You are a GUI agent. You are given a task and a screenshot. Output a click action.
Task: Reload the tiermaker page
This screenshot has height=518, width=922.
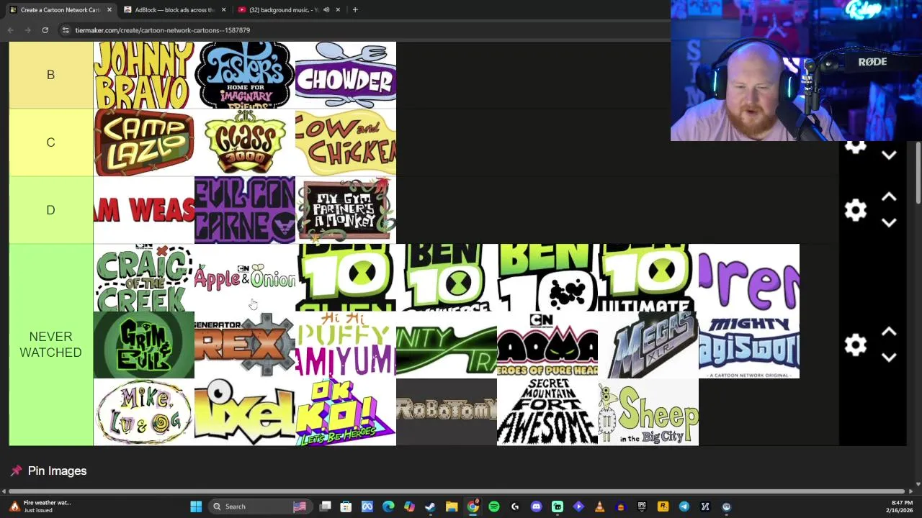point(45,30)
